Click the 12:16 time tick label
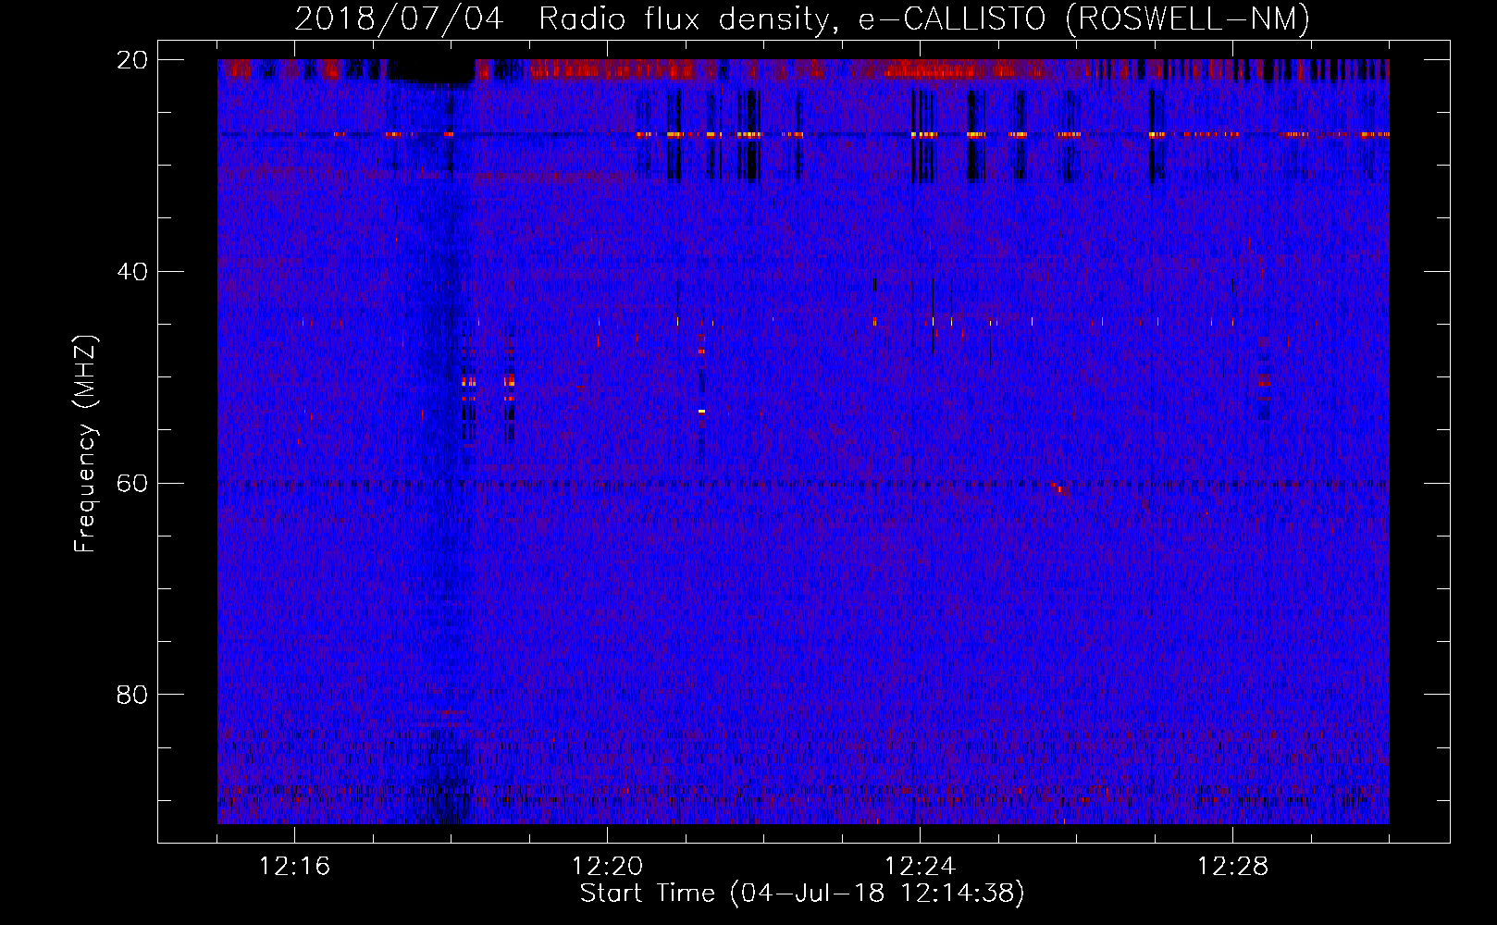 pyautogui.click(x=294, y=867)
